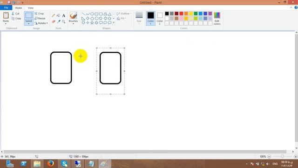The width and height of the screenshot is (298, 168).
Task: Click the rectangular Select tool icon
Action: pos(29,15)
